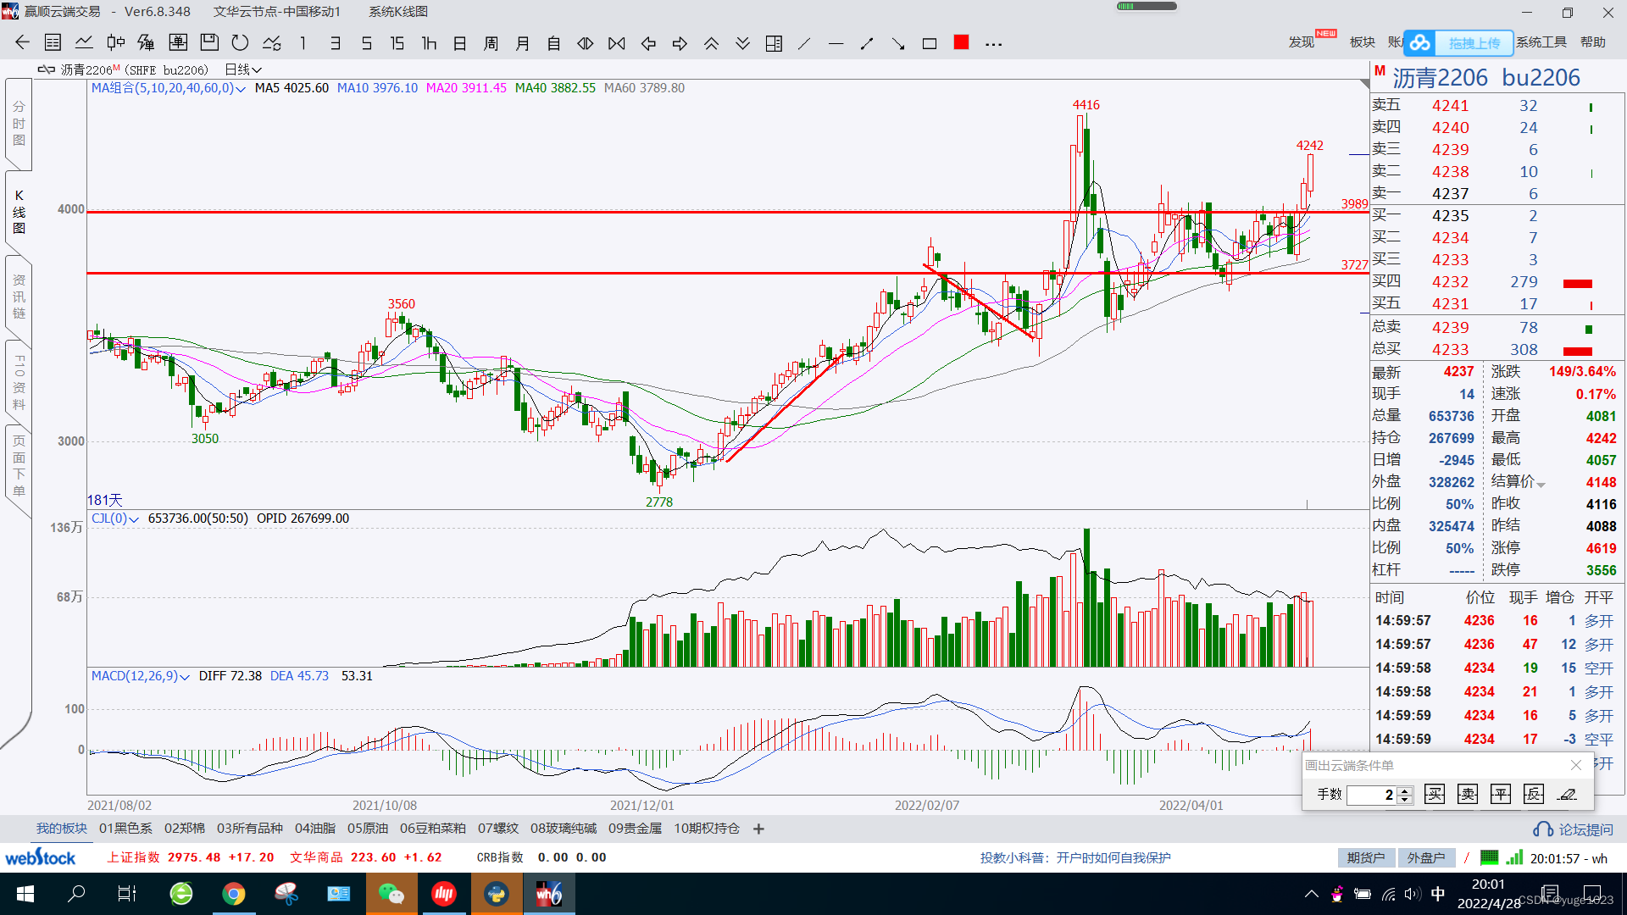The image size is (1627, 915).
Task: Click the 卖 button in cloud order panel
Action: click(x=1468, y=794)
